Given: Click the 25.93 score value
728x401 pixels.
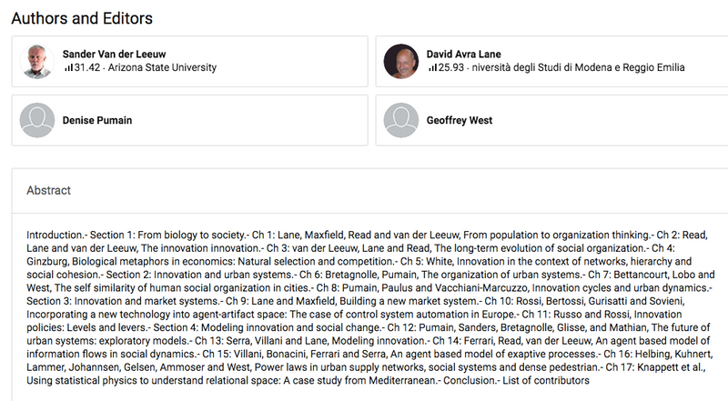Looking at the screenshot, I should [450, 68].
